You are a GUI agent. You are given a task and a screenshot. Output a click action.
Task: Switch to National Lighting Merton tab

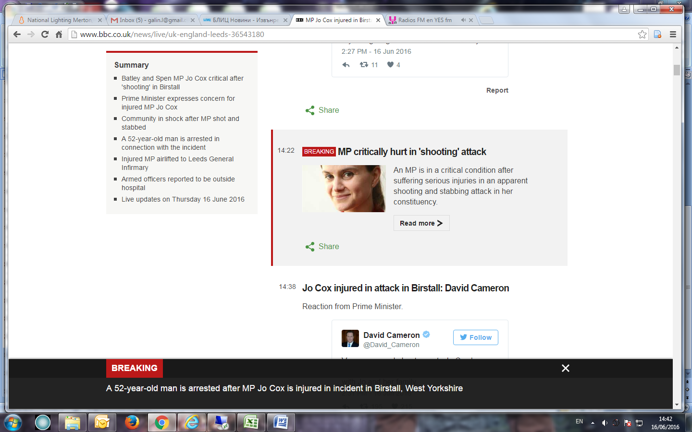[x=59, y=20]
